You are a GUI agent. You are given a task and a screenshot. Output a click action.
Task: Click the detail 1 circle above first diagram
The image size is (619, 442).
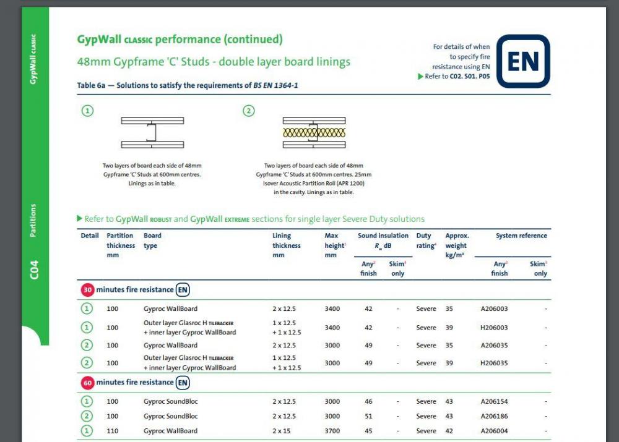pyautogui.click(x=88, y=111)
